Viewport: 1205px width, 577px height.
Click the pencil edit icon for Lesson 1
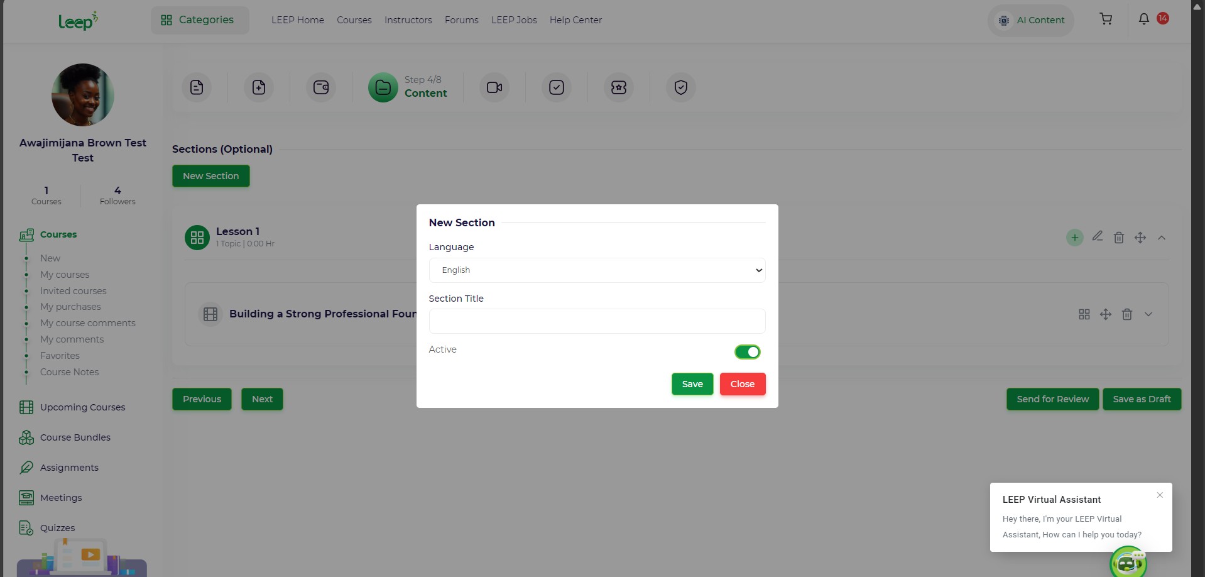[x=1097, y=237]
